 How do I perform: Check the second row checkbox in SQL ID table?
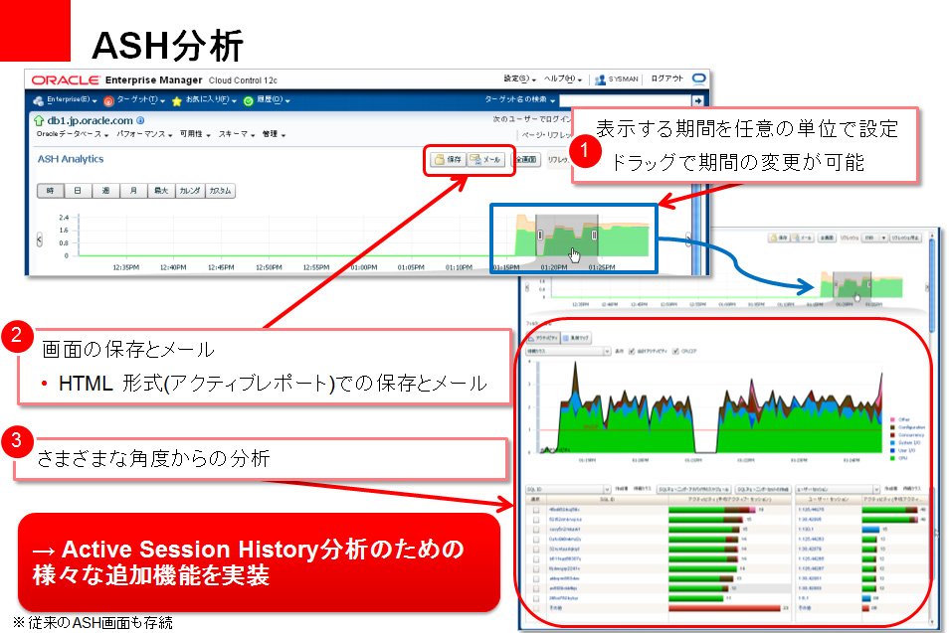pos(536,520)
